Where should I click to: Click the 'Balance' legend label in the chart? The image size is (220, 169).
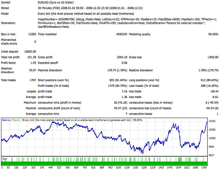[6, 120]
